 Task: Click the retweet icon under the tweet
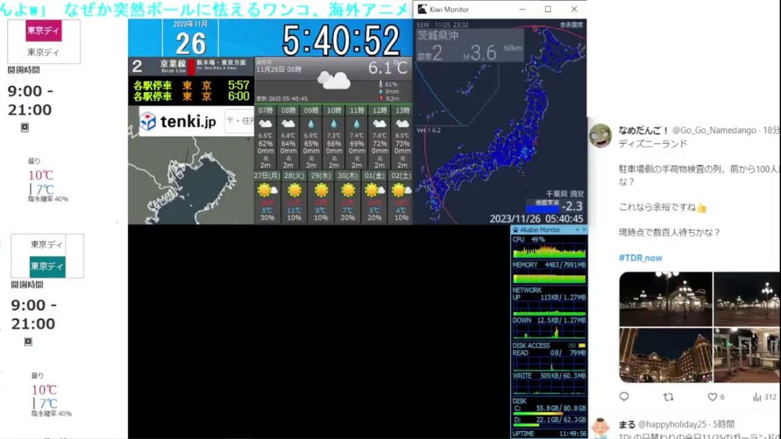pos(668,396)
